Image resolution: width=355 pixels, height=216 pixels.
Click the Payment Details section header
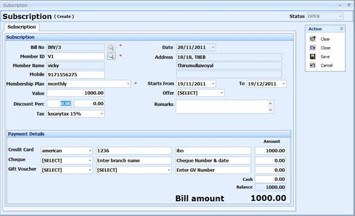pyautogui.click(x=149, y=134)
